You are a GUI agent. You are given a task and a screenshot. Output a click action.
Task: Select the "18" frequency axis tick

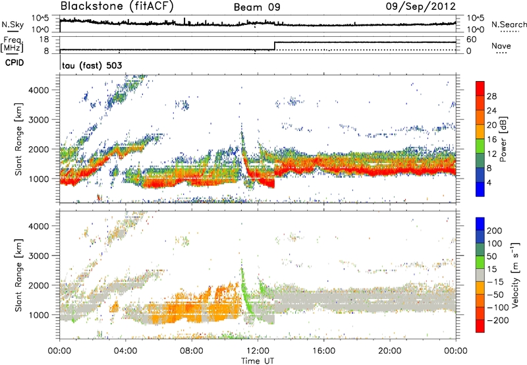[44, 40]
